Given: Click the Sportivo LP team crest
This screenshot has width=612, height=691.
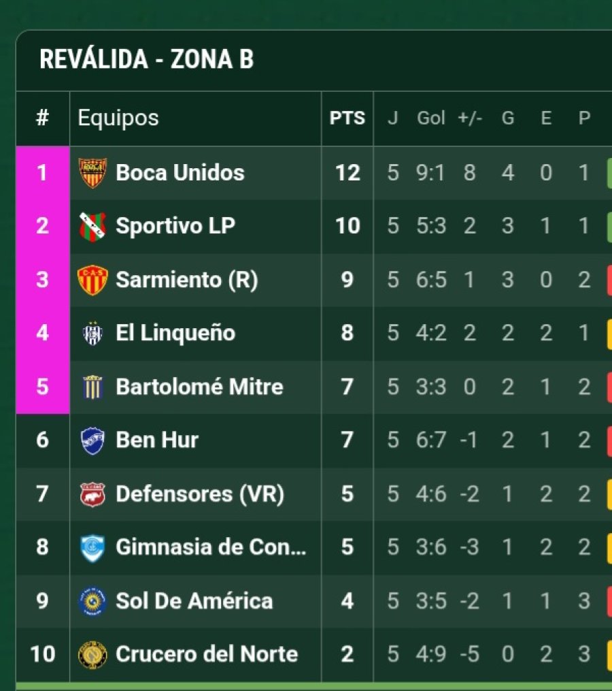Looking at the screenshot, I should [x=92, y=226].
